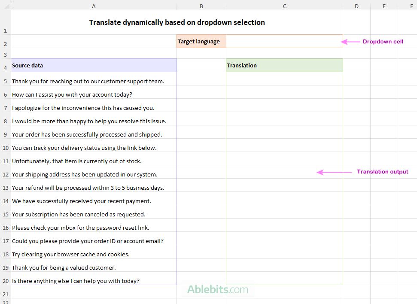Click the 'Translation' header cell

284,65
